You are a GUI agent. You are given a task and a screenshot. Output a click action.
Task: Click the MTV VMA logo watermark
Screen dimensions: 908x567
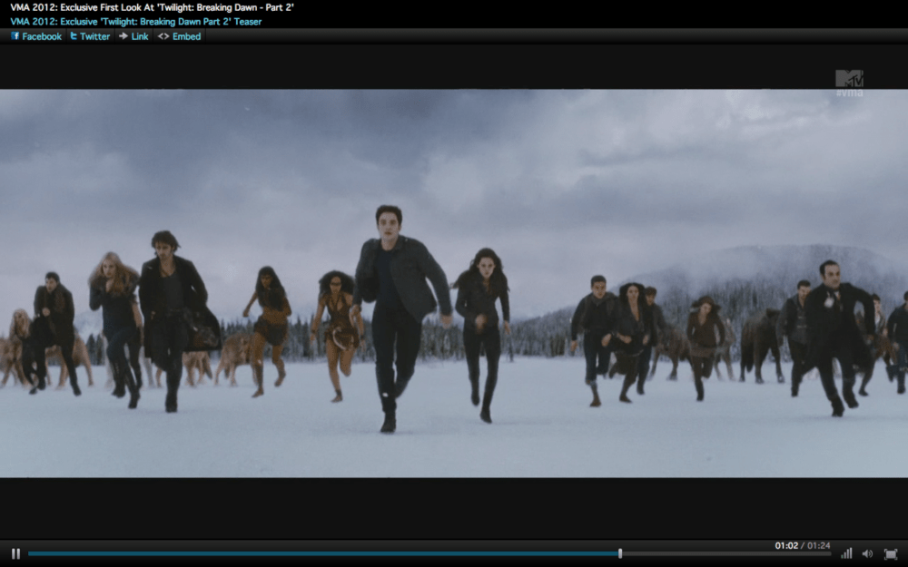point(849,83)
